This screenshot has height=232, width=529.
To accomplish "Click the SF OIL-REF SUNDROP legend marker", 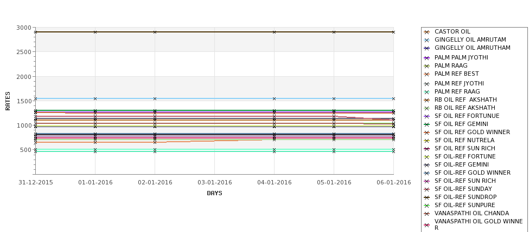I will pyautogui.click(x=426, y=197).
